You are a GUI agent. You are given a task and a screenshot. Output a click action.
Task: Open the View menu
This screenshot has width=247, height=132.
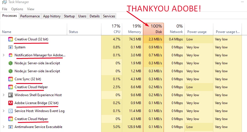coord(31,9)
